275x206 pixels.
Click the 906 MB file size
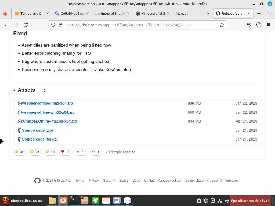[x=194, y=103]
